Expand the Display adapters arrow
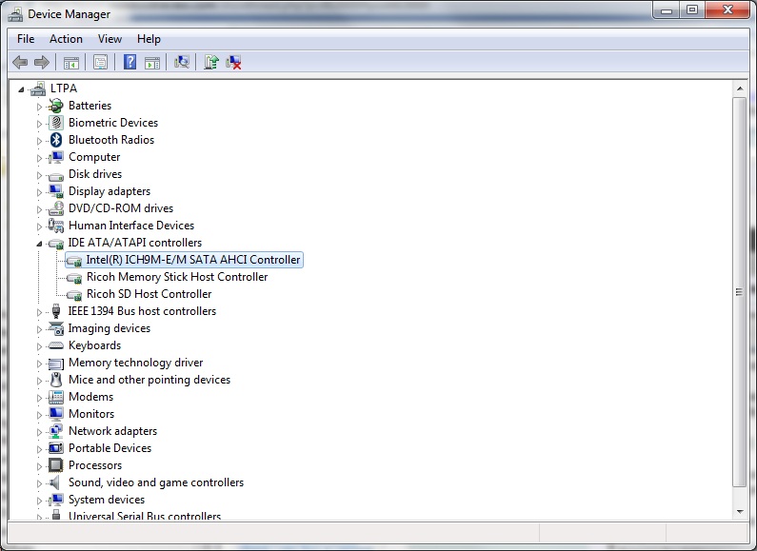The width and height of the screenshot is (757, 551). coord(39,192)
